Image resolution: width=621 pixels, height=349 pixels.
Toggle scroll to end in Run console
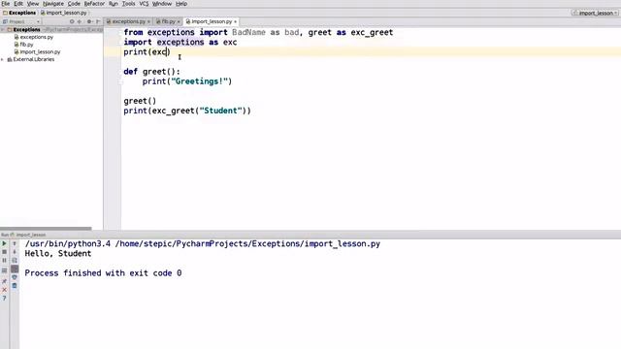[15, 270]
